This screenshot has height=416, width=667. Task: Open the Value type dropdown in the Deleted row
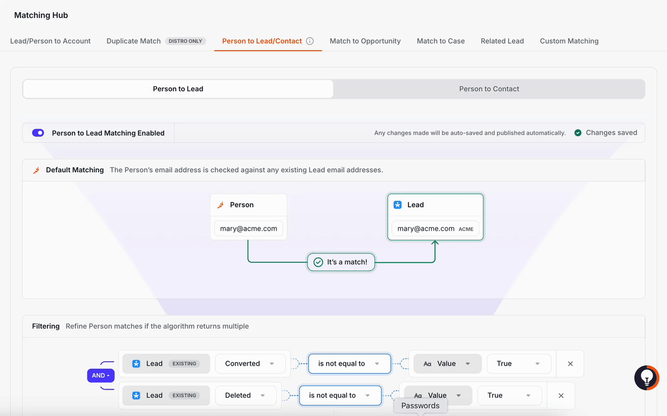pos(437,396)
